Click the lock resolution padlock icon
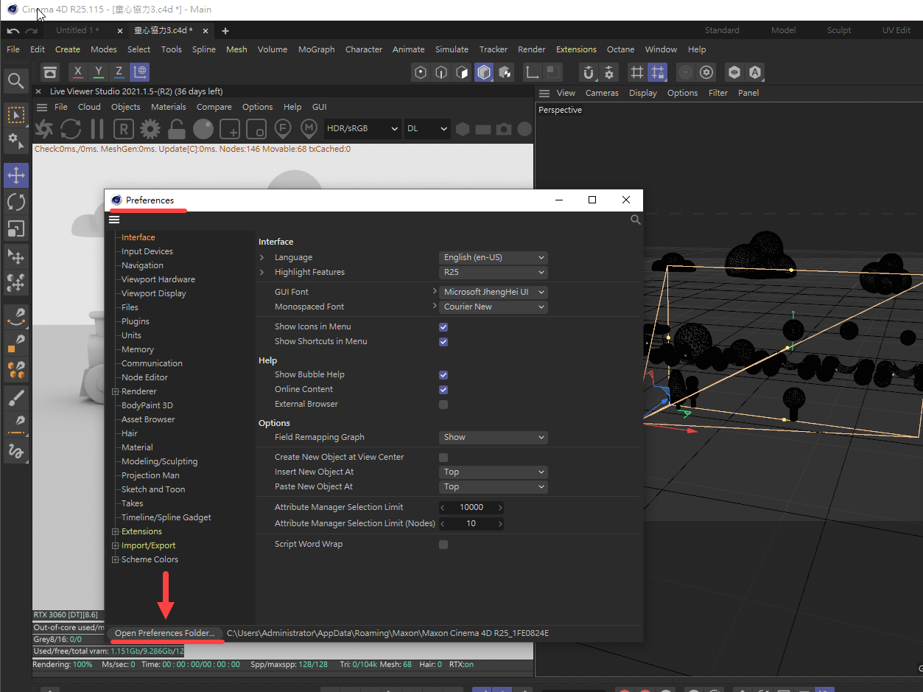923x692 pixels. (177, 129)
